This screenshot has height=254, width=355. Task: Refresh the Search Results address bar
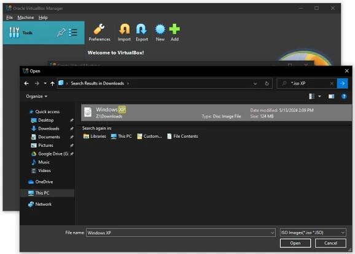point(267,84)
